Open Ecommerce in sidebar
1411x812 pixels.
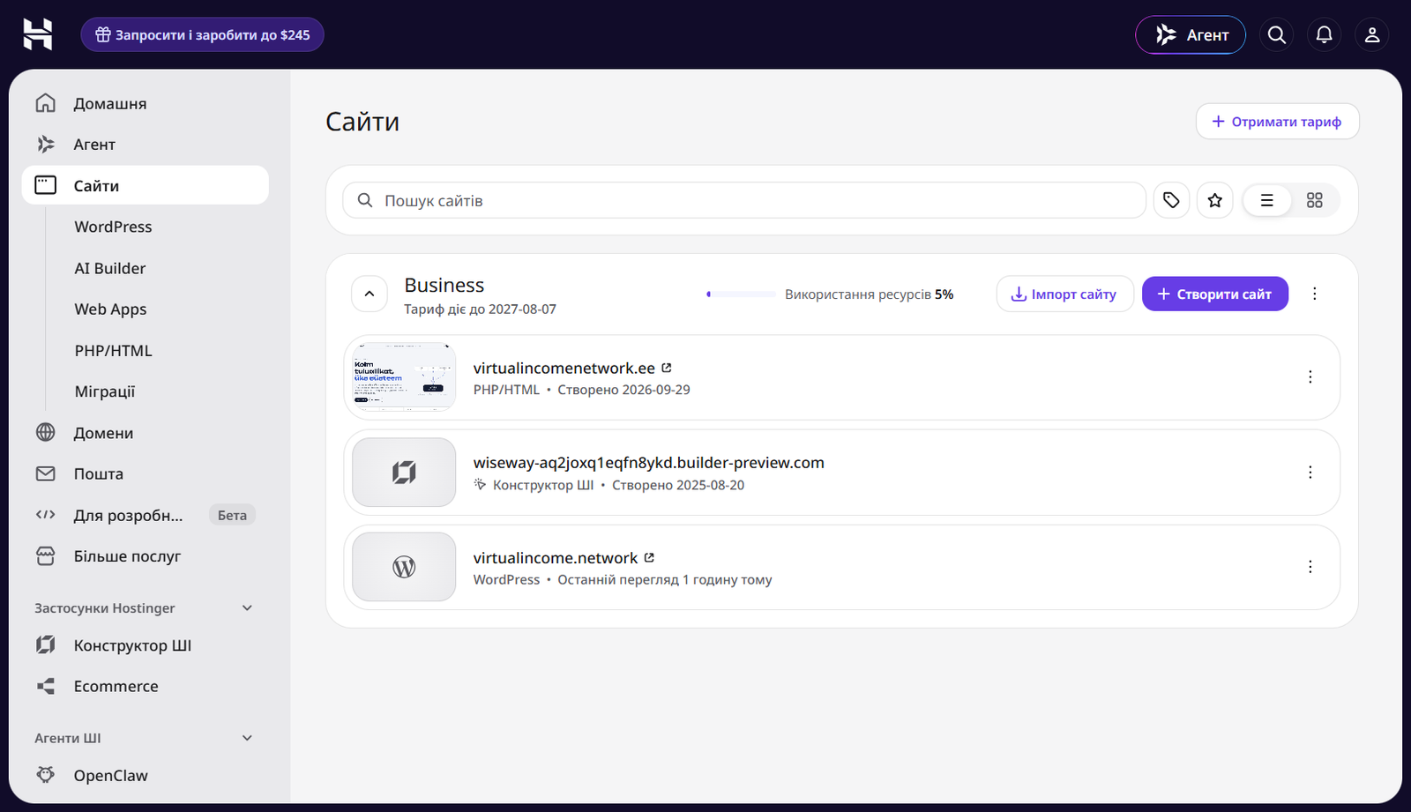[145, 686]
